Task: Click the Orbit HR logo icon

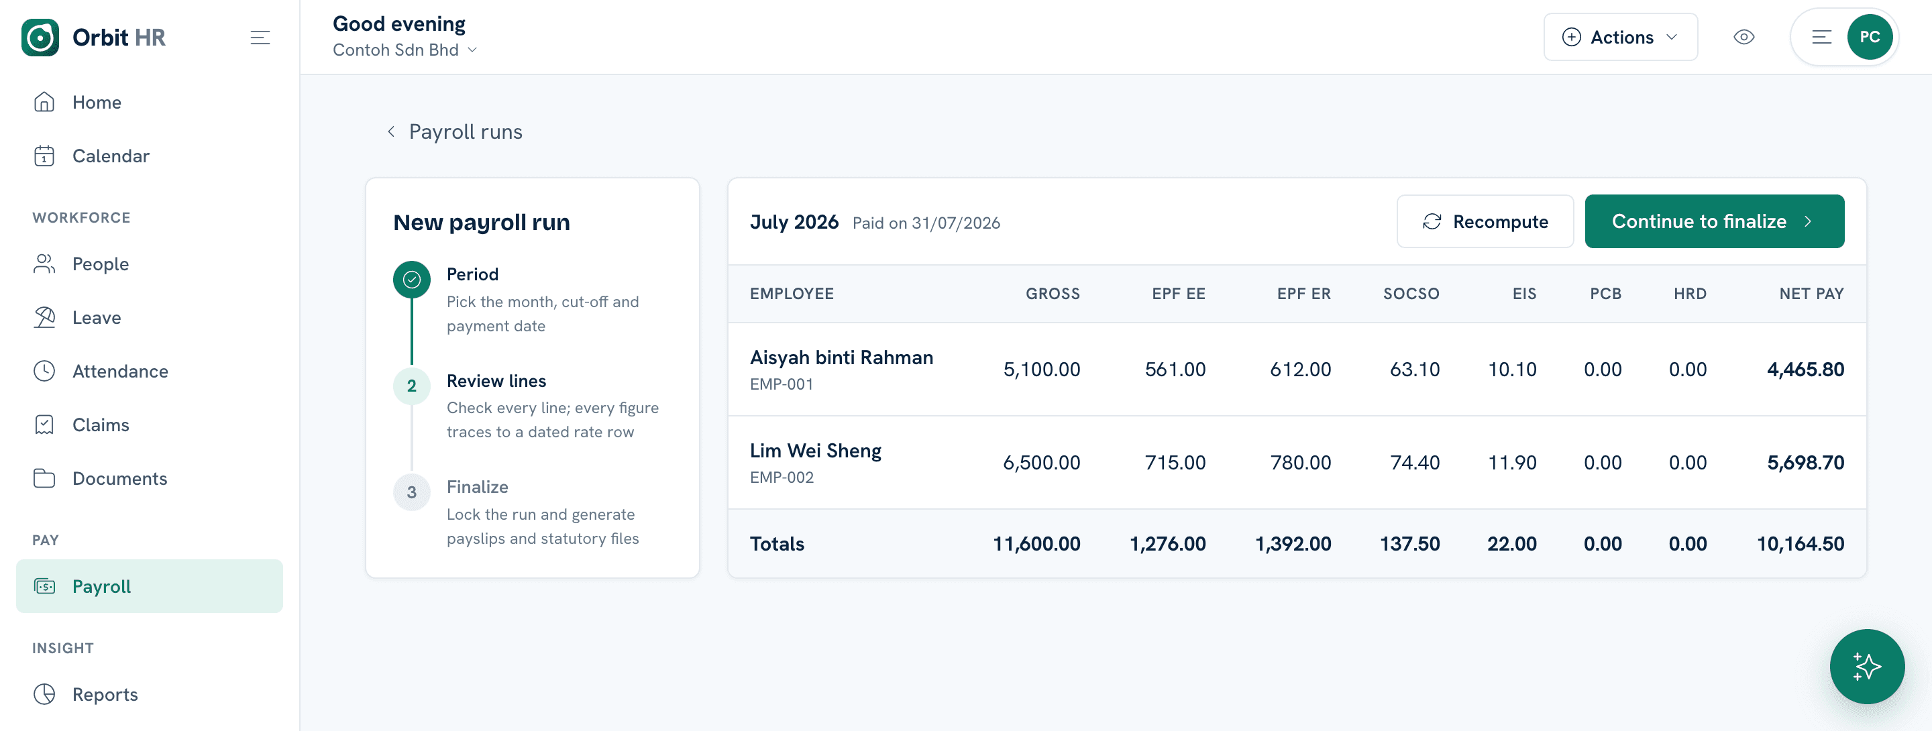Action: 40,38
